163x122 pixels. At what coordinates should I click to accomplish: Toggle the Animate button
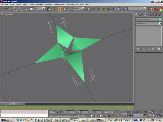tap(124, 114)
